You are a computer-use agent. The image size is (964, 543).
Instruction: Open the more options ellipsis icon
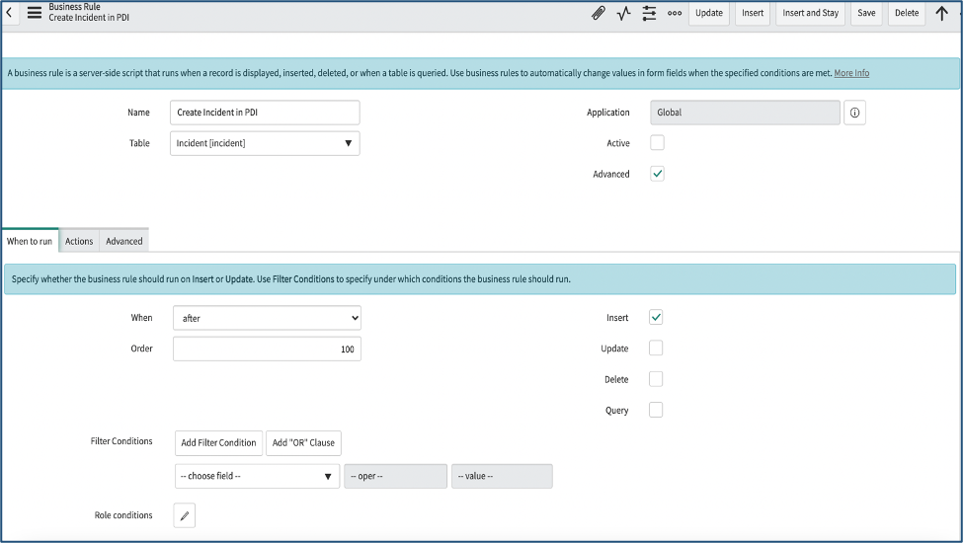(x=675, y=13)
